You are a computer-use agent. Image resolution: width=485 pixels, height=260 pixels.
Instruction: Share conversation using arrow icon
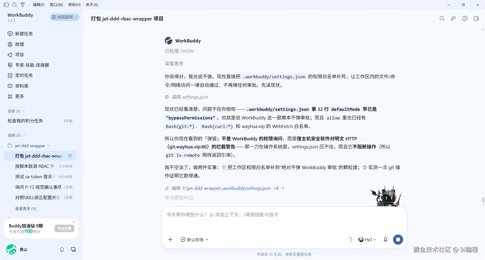coord(453,18)
